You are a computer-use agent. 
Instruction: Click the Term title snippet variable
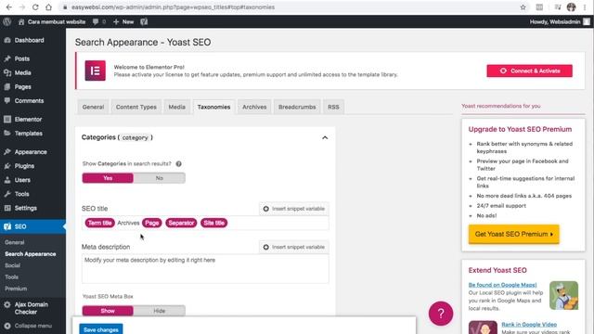[x=99, y=223]
